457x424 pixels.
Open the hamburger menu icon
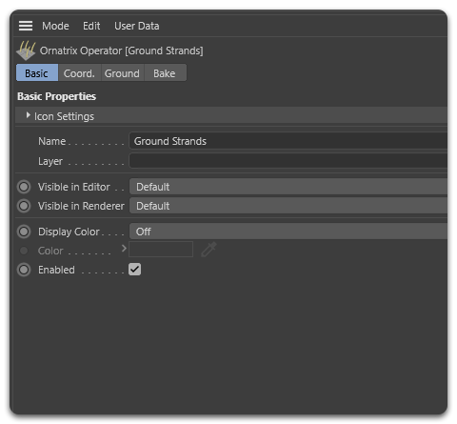pyautogui.click(x=26, y=26)
